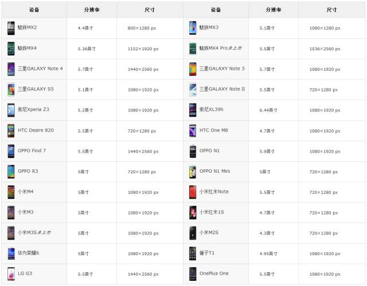Select the 三星GALAXY Note 4 phone image
The height and width of the screenshot is (286, 367).
(x=11, y=69)
